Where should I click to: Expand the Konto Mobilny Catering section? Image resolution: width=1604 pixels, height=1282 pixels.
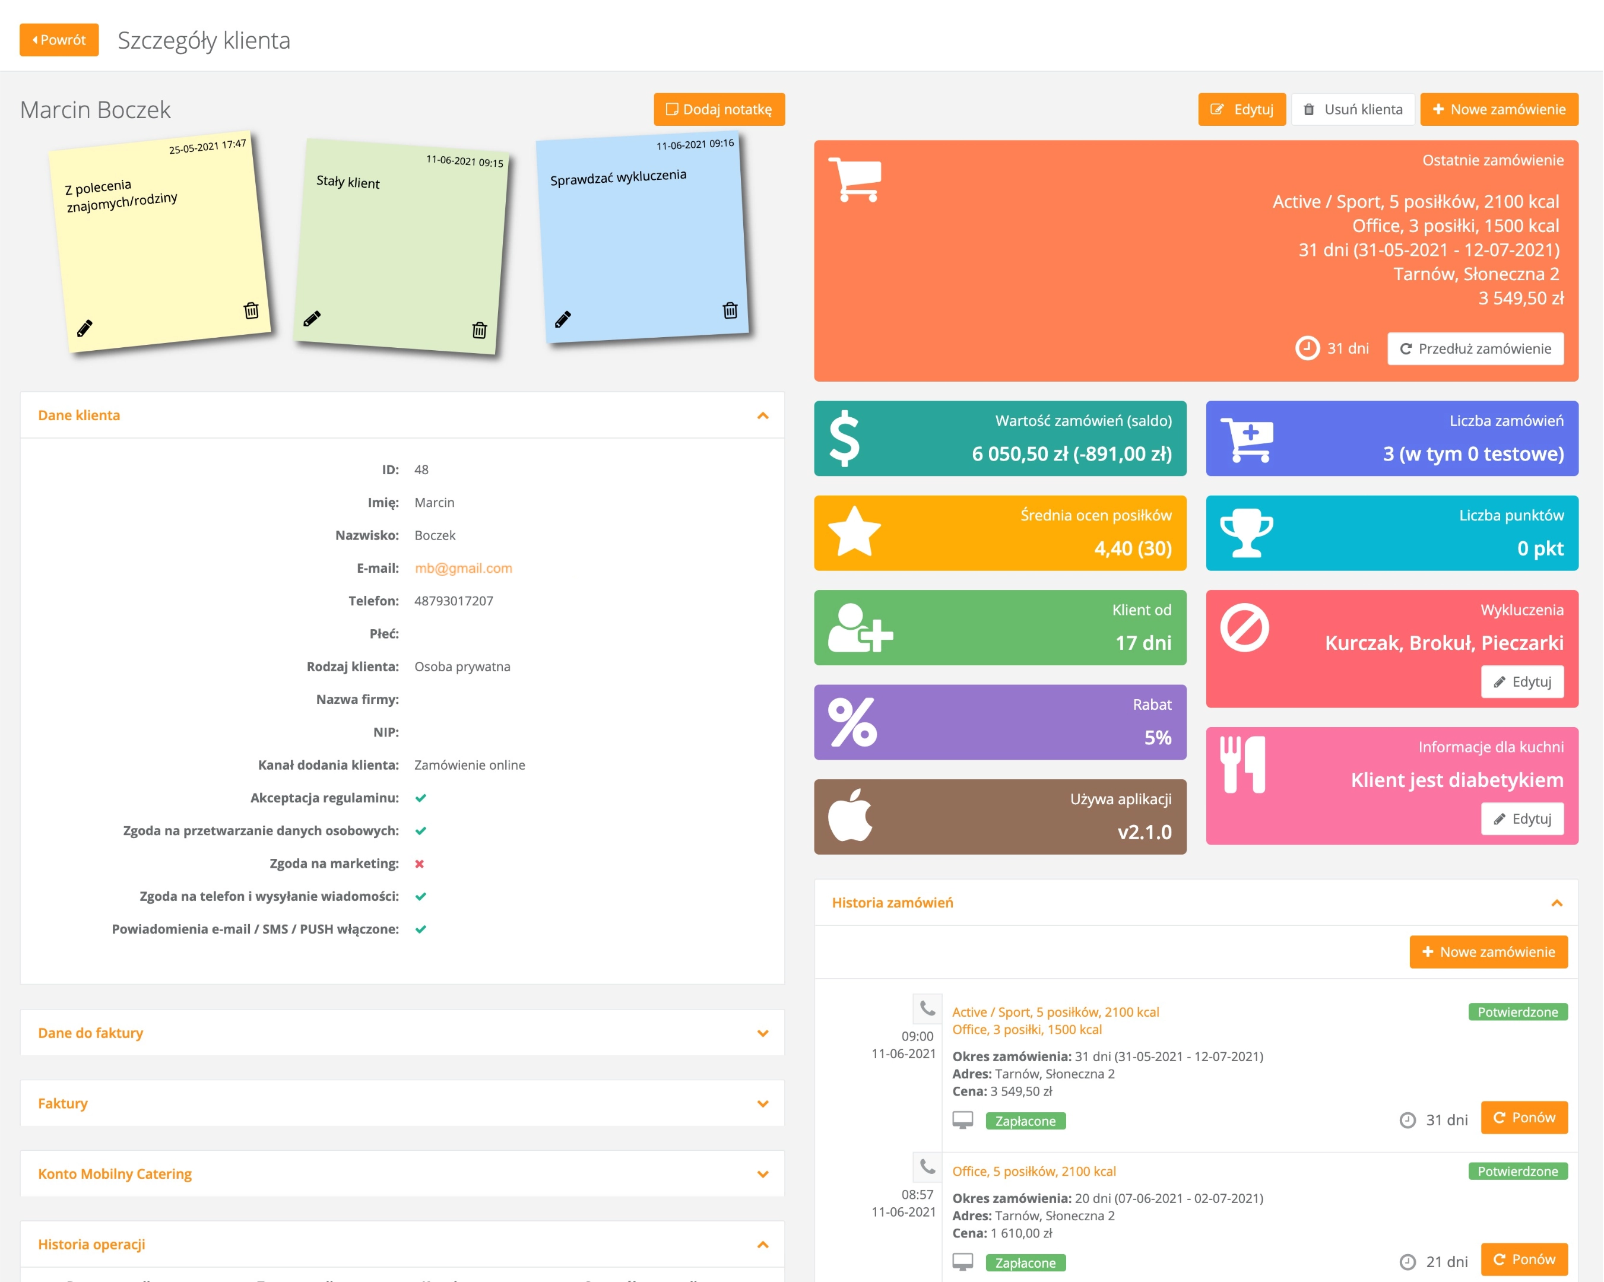(763, 1174)
